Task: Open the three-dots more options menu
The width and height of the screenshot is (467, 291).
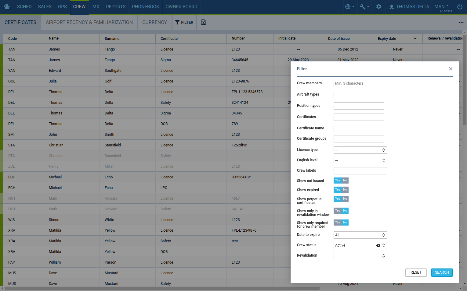Action: (x=461, y=23)
